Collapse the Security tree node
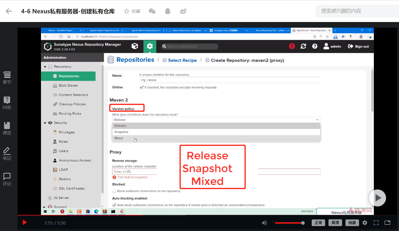This screenshot has height=231, width=399. [45, 123]
